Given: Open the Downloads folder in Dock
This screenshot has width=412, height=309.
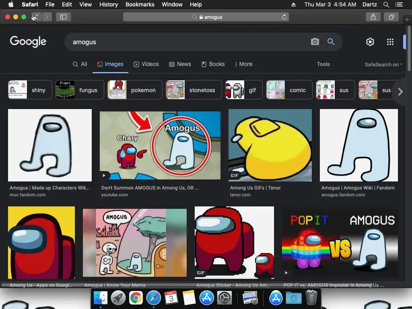Looking at the screenshot, I should (x=293, y=298).
